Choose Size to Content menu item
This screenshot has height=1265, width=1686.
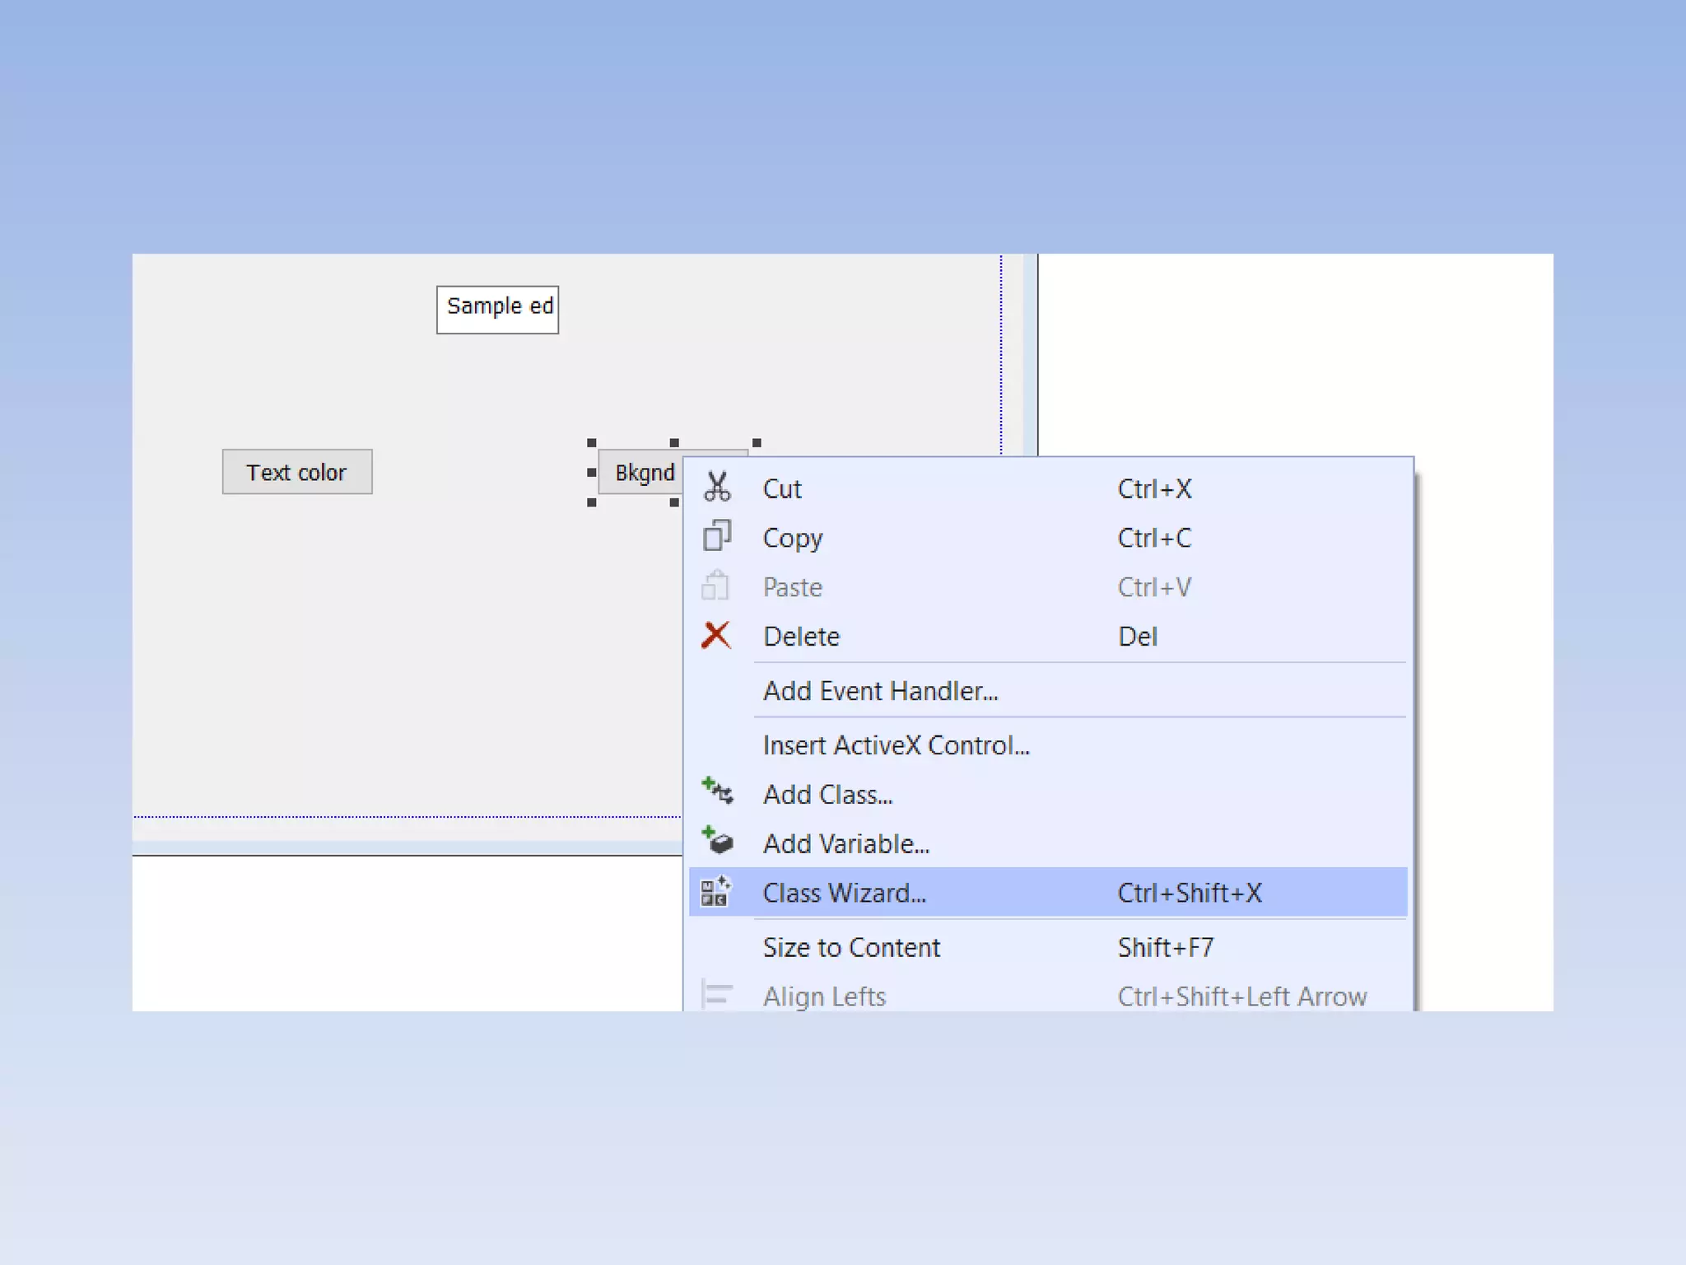851,947
